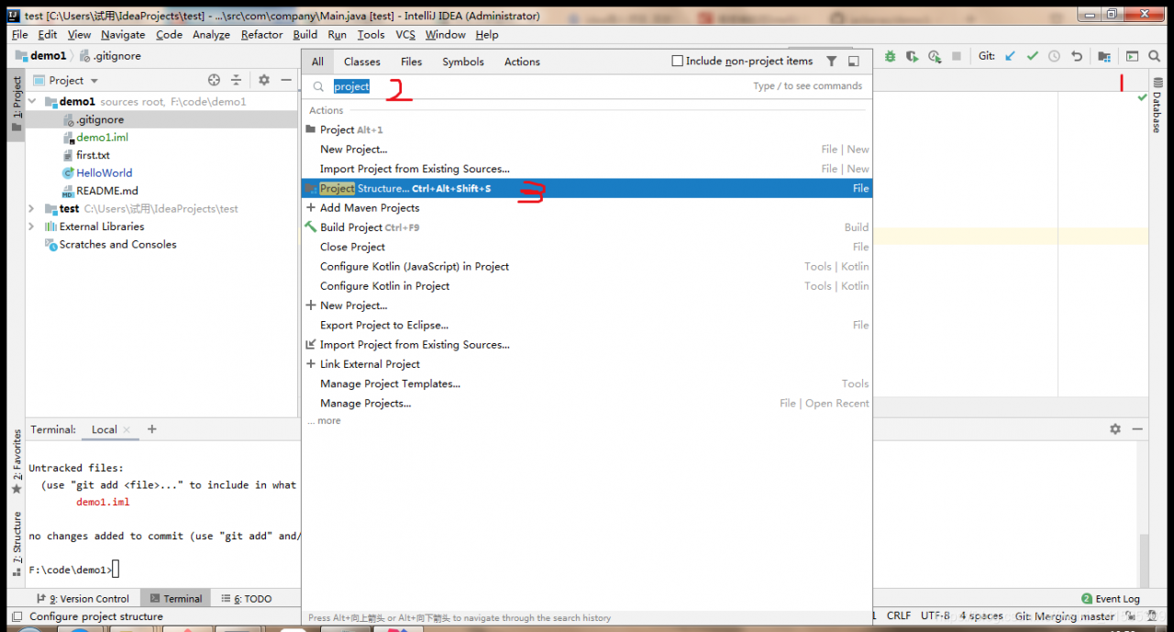Open search results in Find tool window
The image size is (1174, 632).
click(854, 61)
